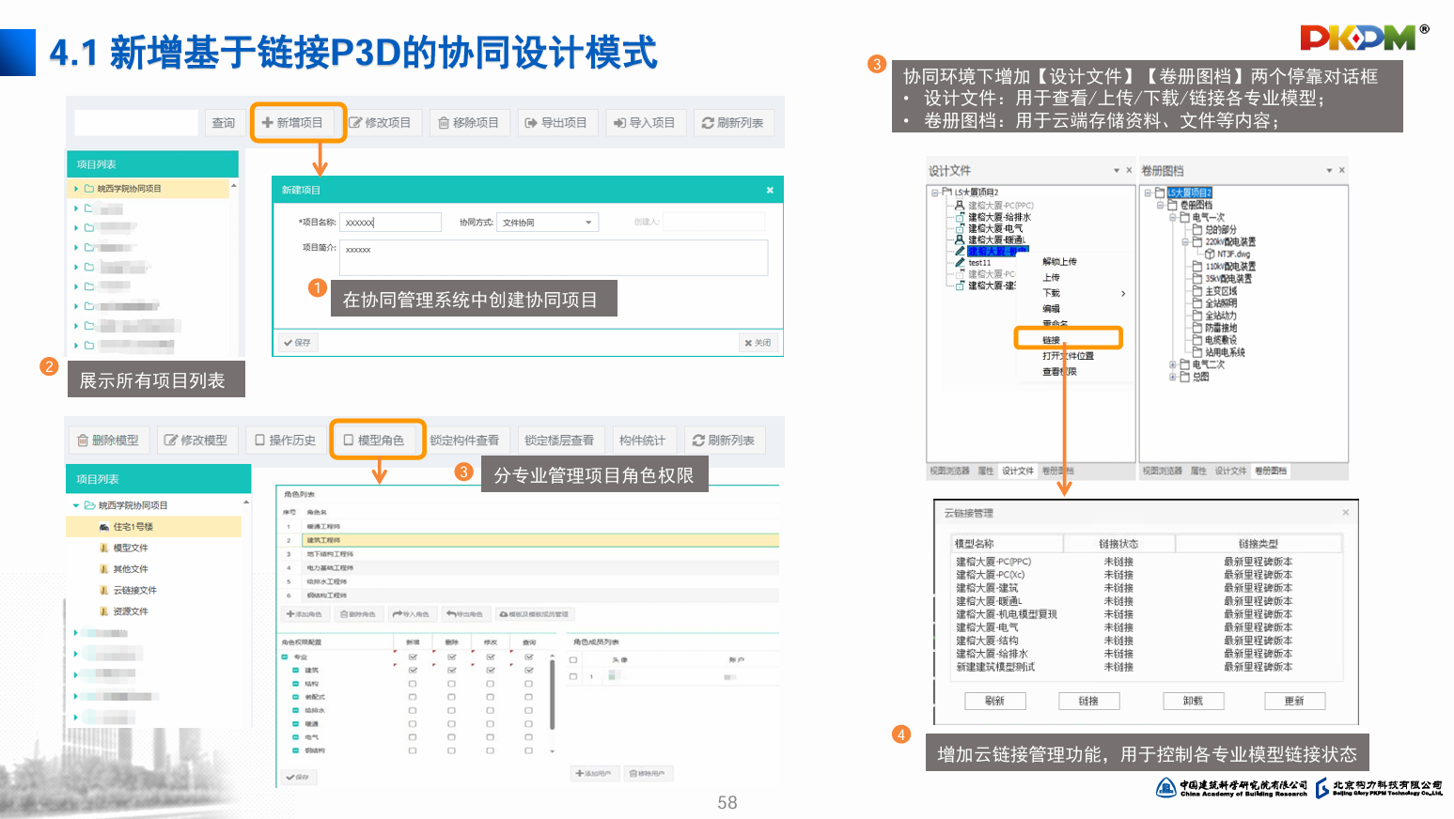Enable 查询 checkbox in the 装配式 row
Image resolution: width=1454 pixels, height=819 pixels.
pos(529,697)
